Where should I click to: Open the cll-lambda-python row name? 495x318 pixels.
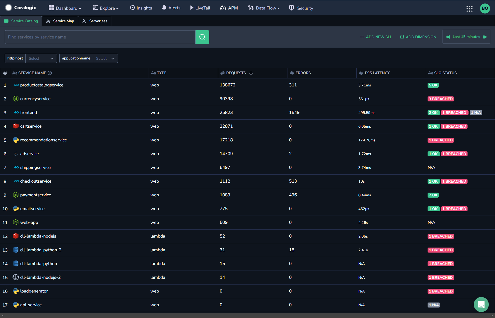[x=38, y=264]
